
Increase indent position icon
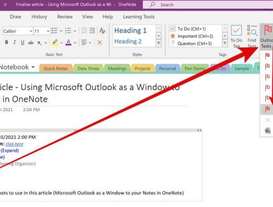(92, 31)
